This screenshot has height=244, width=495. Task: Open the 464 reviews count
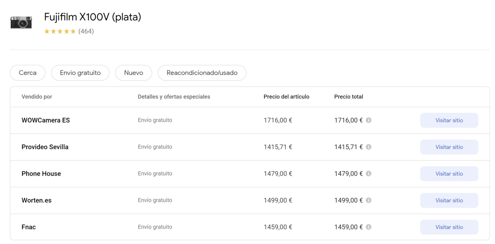pyautogui.click(x=86, y=31)
